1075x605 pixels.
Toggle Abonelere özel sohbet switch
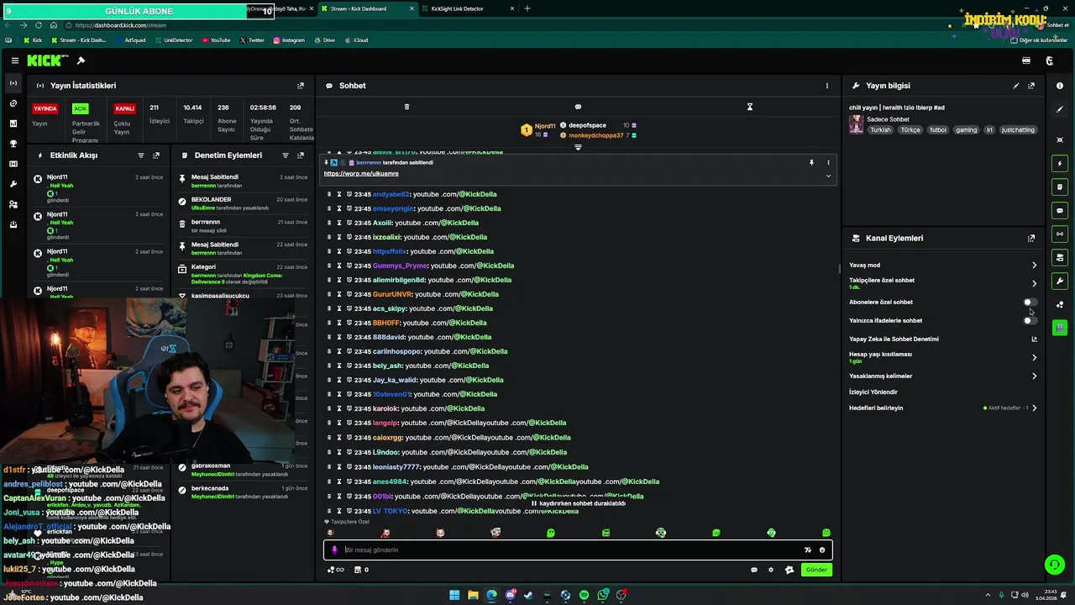pos(1030,302)
